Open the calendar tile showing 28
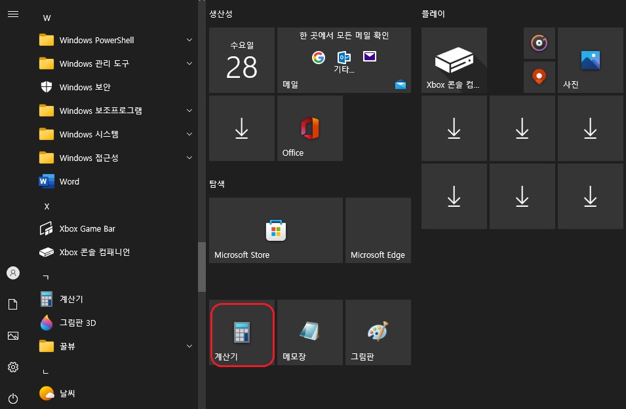The width and height of the screenshot is (626, 409). tap(242, 60)
